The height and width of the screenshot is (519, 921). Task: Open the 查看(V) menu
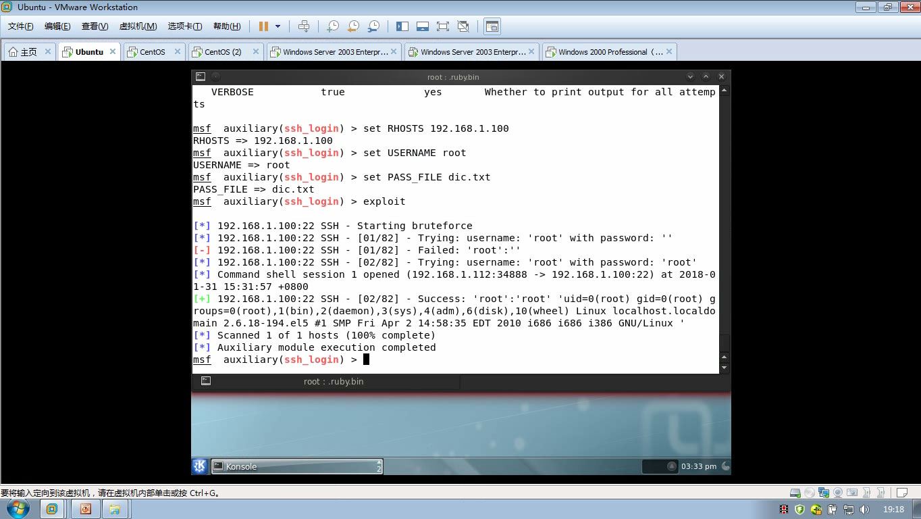coord(95,26)
